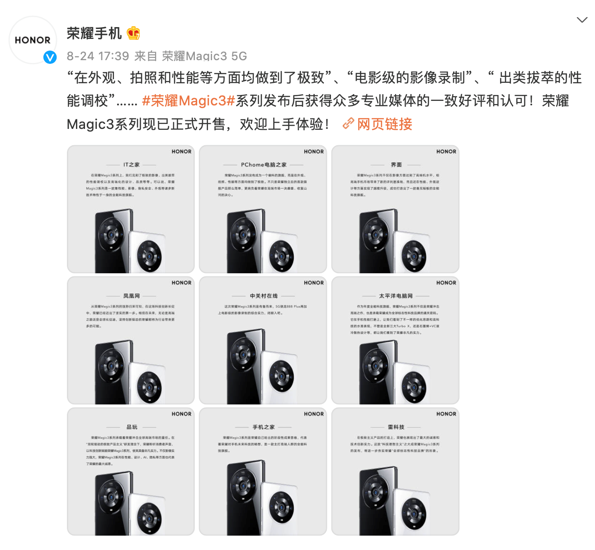Open the #荣耀Magic3# hashtag
The width and height of the screenshot is (595, 550).
point(189,101)
